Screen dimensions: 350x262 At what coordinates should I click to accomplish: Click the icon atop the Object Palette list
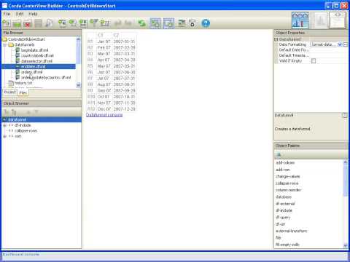tap(279, 155)
